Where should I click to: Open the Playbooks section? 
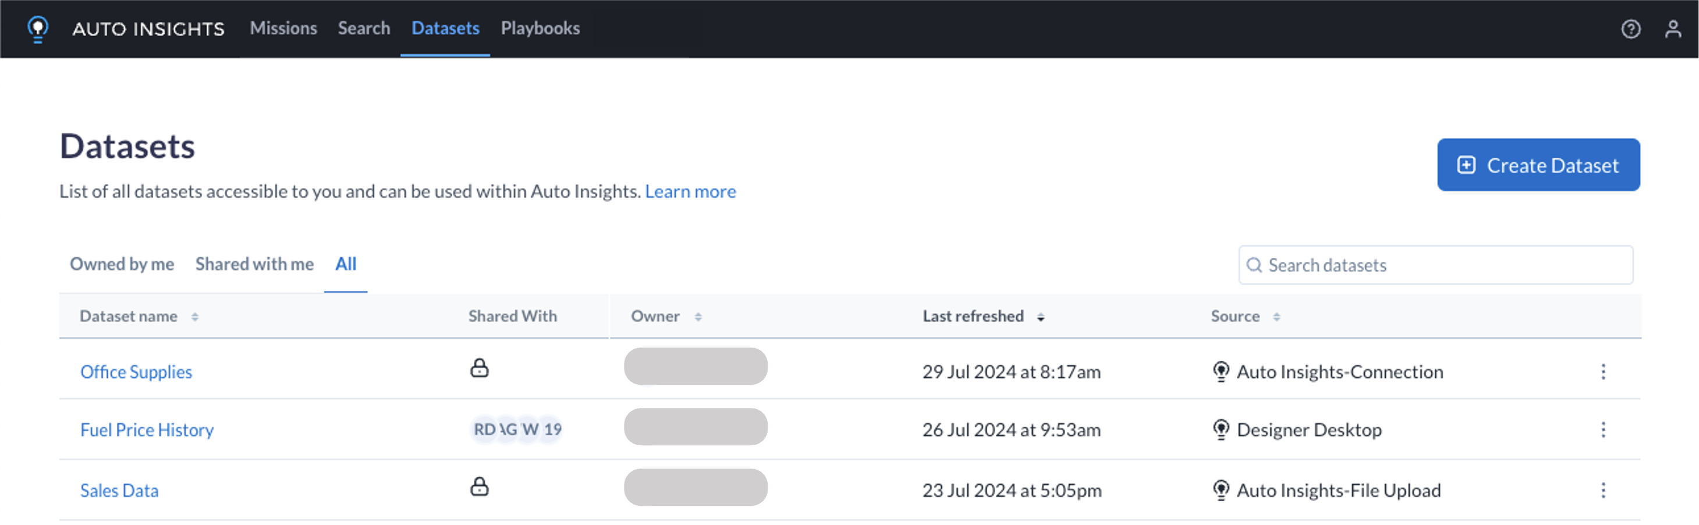click(540, 29)
